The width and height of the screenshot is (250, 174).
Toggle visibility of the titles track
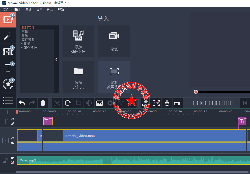13,119
